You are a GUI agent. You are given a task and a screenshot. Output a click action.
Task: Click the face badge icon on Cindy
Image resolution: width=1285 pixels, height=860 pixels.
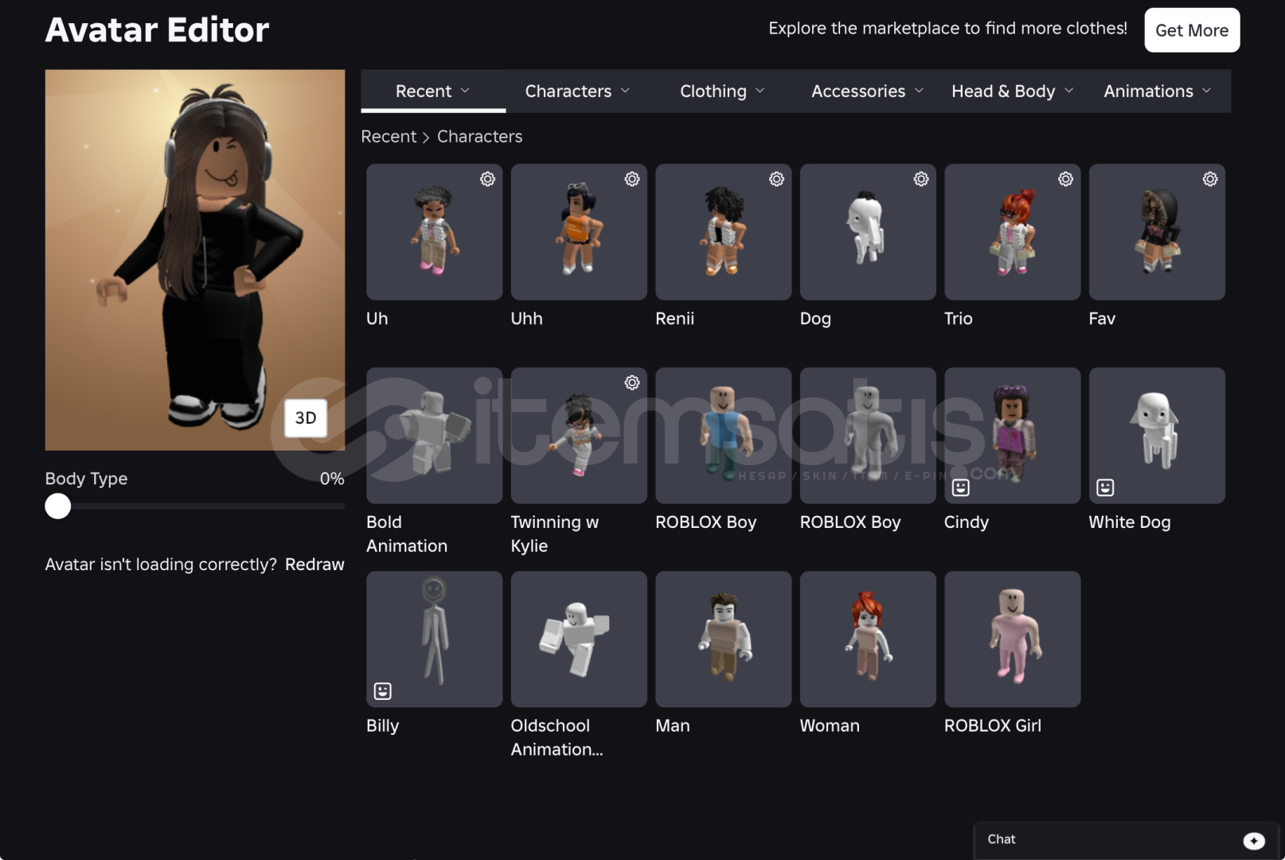pos(961,487)
